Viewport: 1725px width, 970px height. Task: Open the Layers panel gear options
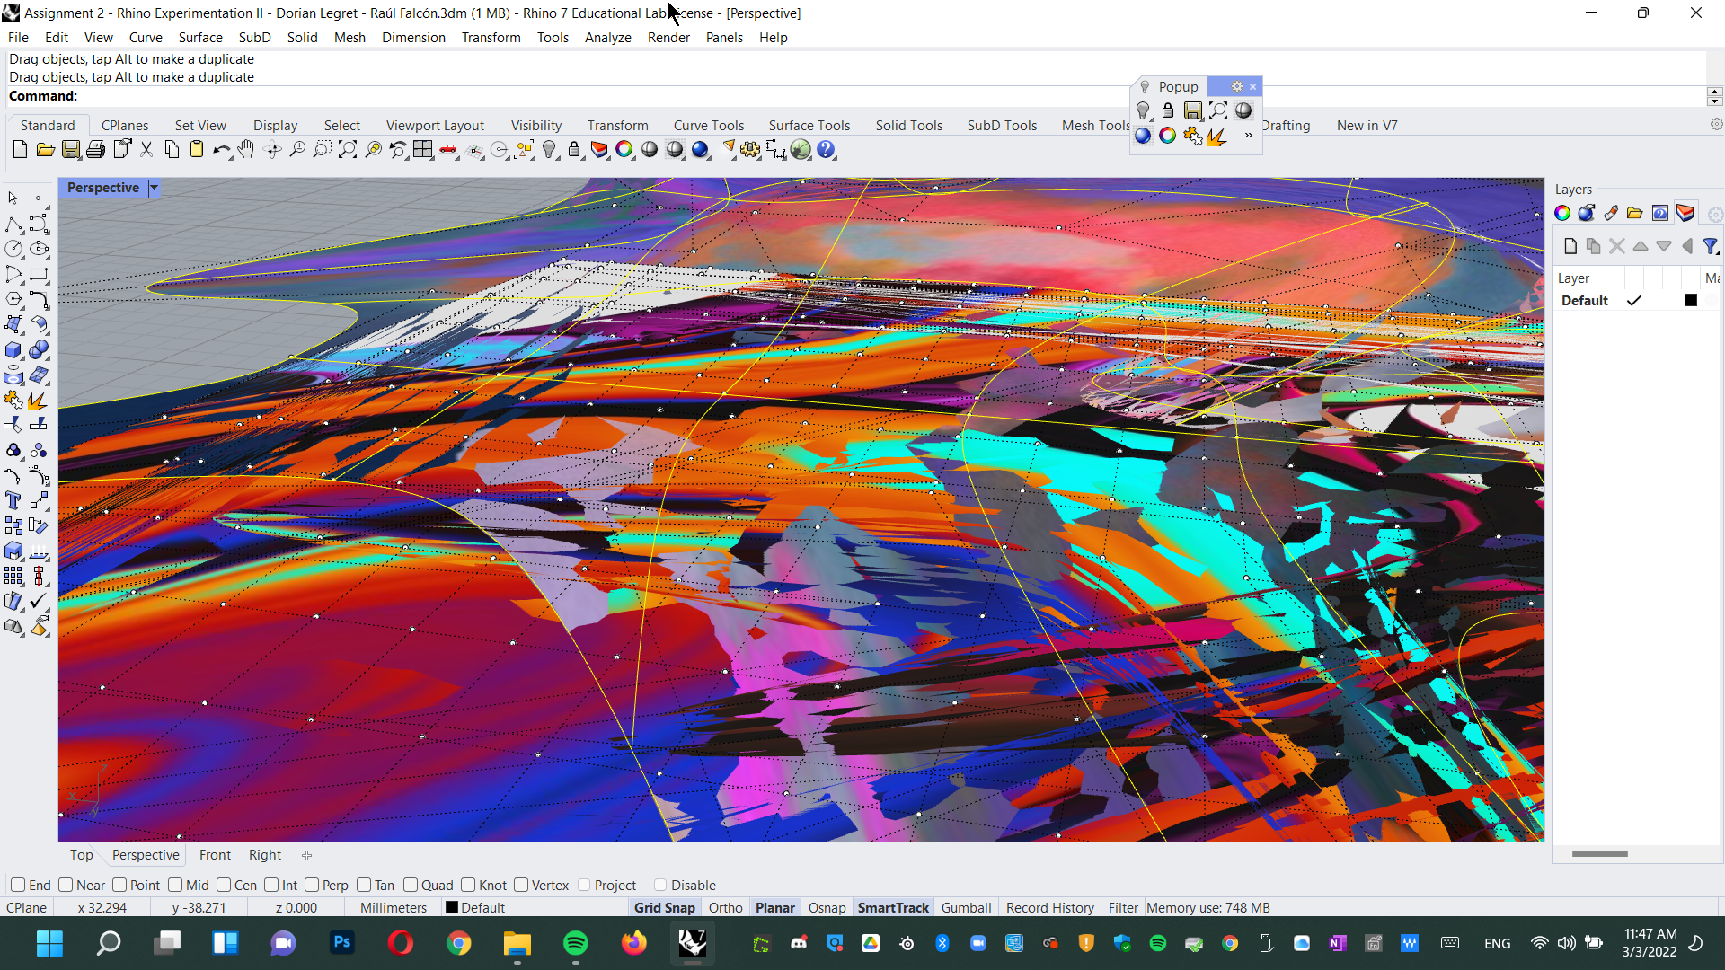pos(1715,214)
